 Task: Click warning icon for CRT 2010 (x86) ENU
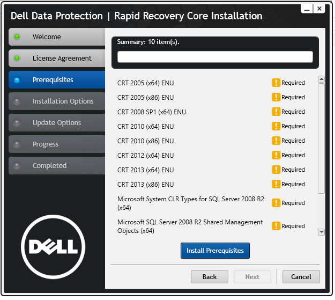click(x=276, y=141)
